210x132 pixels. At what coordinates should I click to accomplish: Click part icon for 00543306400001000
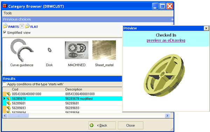click(x=8, y=94)
